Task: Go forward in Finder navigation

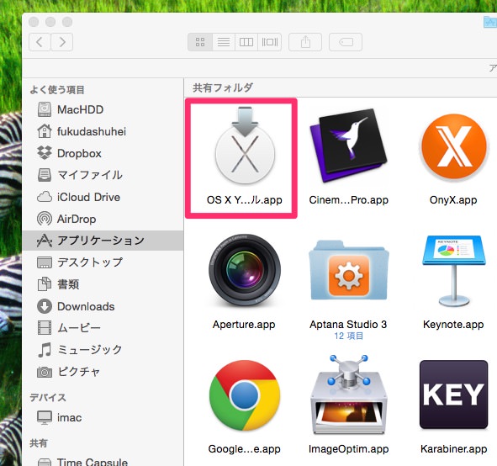Action: [62, 42]
